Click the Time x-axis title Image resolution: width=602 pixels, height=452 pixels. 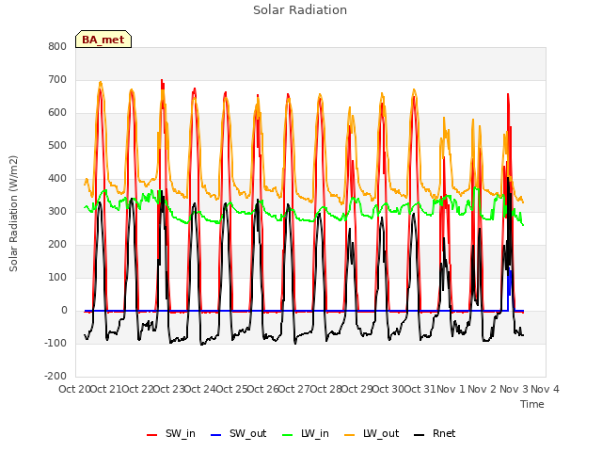click(532, 404)
